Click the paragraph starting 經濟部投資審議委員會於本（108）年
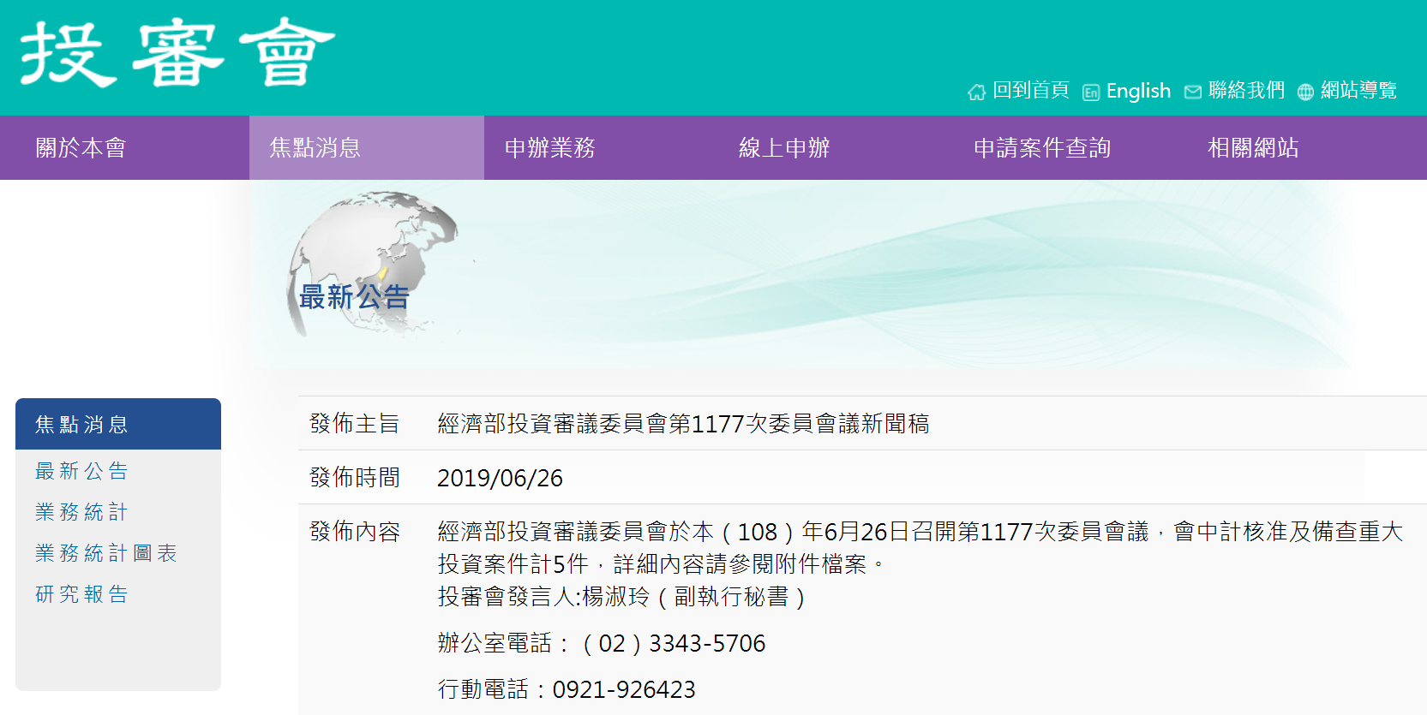 pyautogui.click(x=920, y=548)
